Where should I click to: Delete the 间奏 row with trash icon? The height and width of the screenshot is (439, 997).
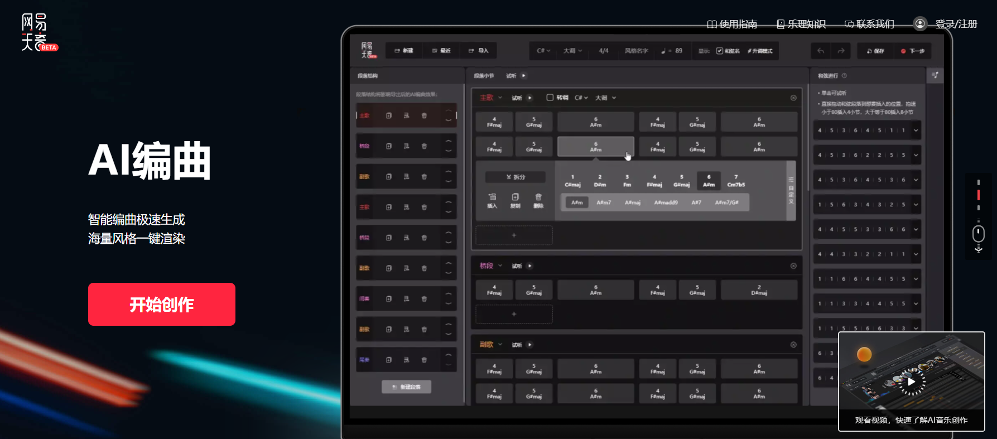[x=424, y=299]
